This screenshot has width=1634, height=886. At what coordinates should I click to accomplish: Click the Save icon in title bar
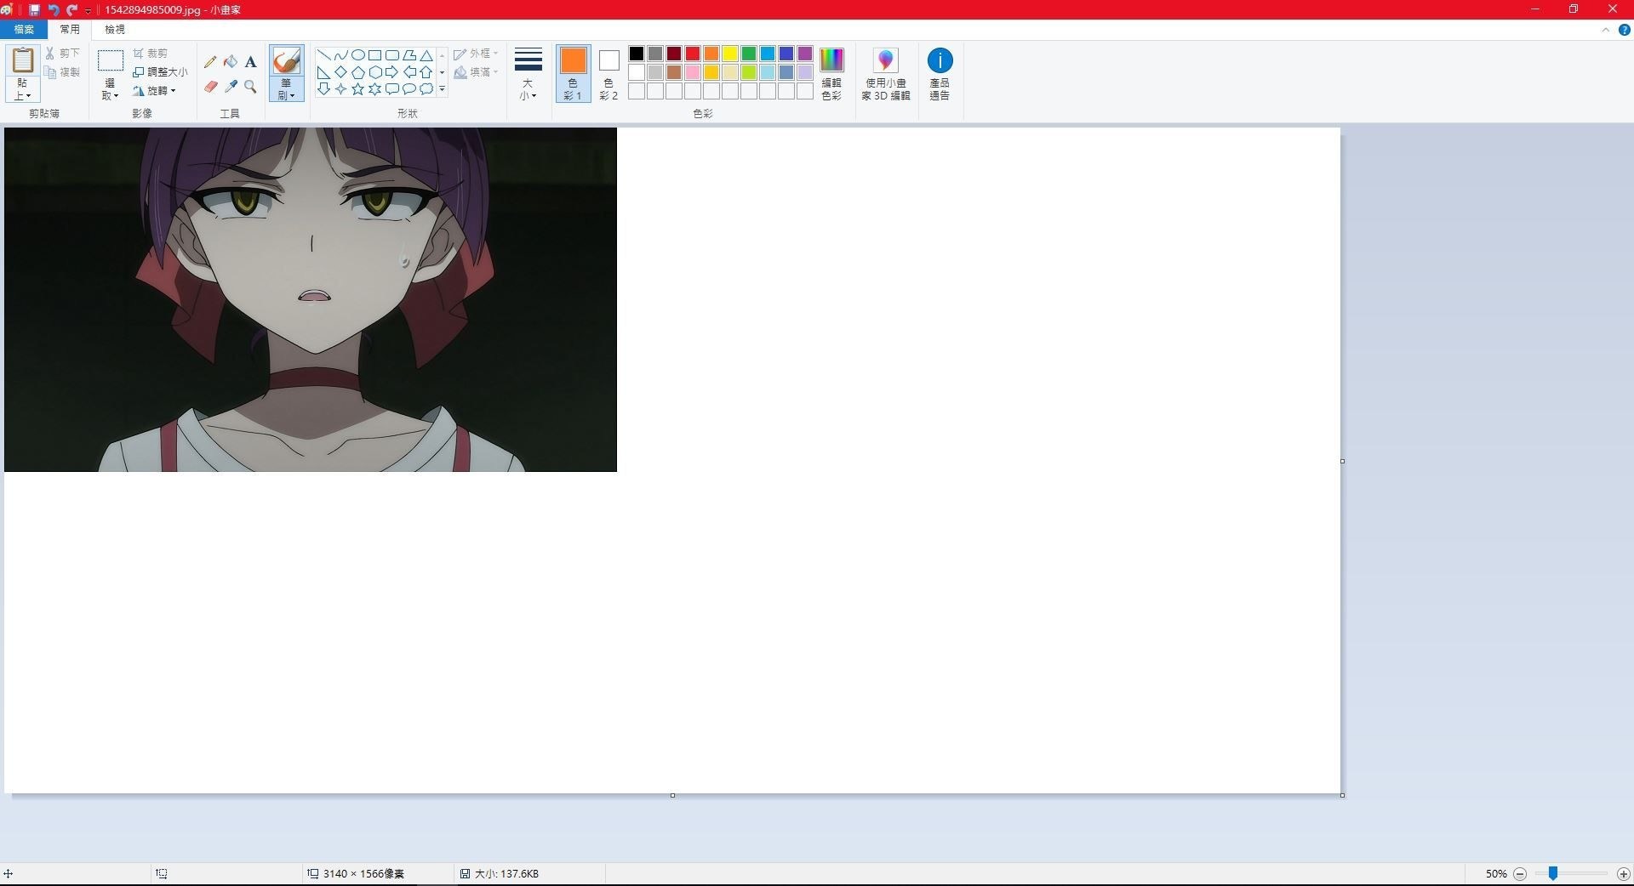(34, 9)
